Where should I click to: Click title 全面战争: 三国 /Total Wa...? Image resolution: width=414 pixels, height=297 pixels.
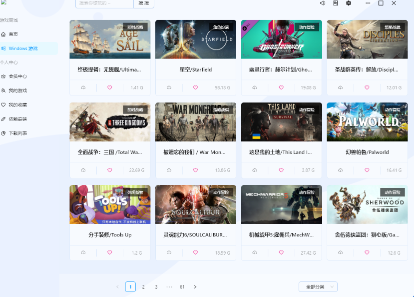pyautogui.click(x=110, y=152)
